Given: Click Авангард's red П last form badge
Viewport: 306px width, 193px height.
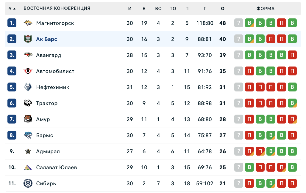Looking at the screenshot, I should [292, 55].
